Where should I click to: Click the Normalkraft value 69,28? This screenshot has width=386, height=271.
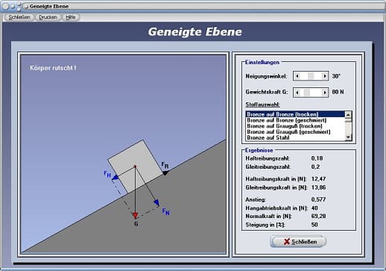[x=318, y=216]
